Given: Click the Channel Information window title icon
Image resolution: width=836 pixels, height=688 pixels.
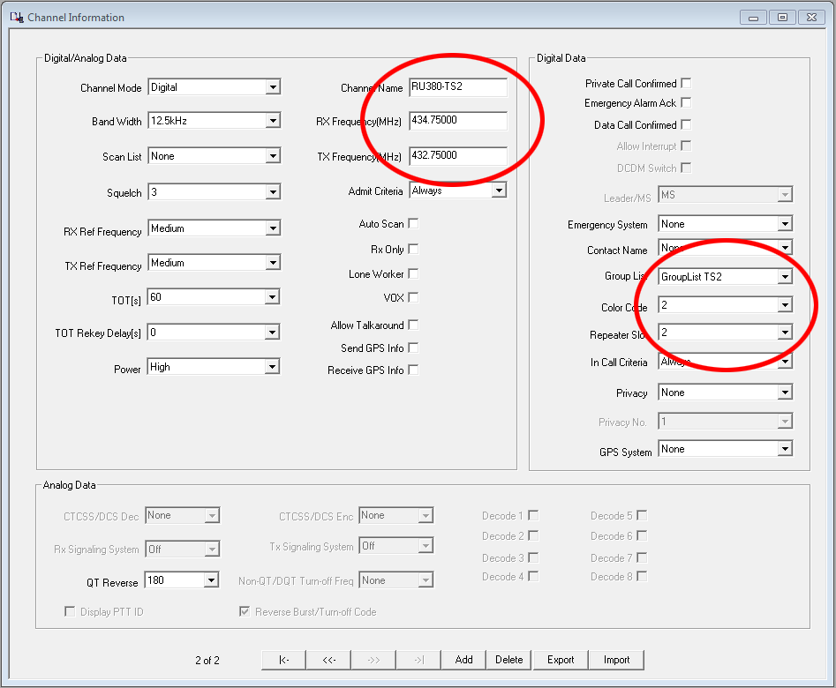Looking at the screenshot, I should tap(16, 17).
